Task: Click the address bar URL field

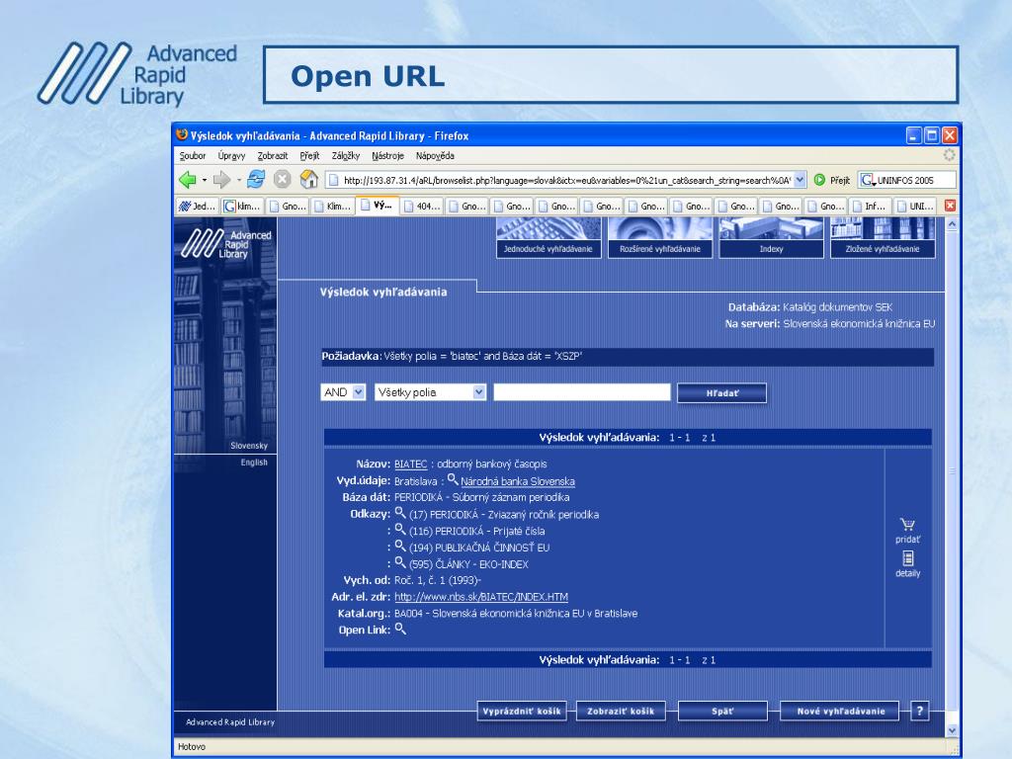Action: pos(559,180)
